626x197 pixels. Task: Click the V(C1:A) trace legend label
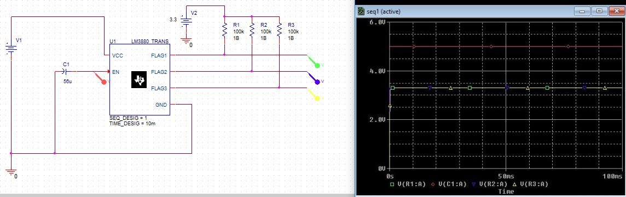[x=453, y=184]
